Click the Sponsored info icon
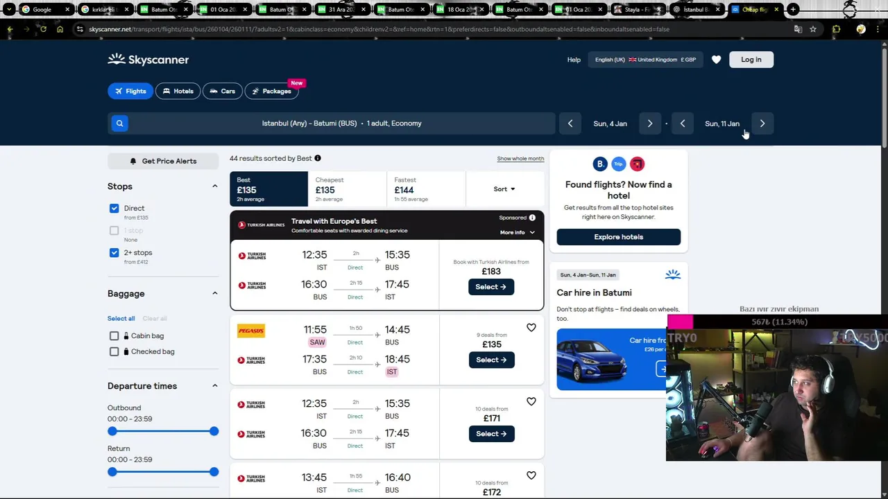888x499 pixels. click(532, 218)
